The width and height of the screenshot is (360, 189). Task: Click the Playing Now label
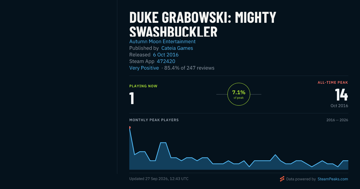(143, 86)
